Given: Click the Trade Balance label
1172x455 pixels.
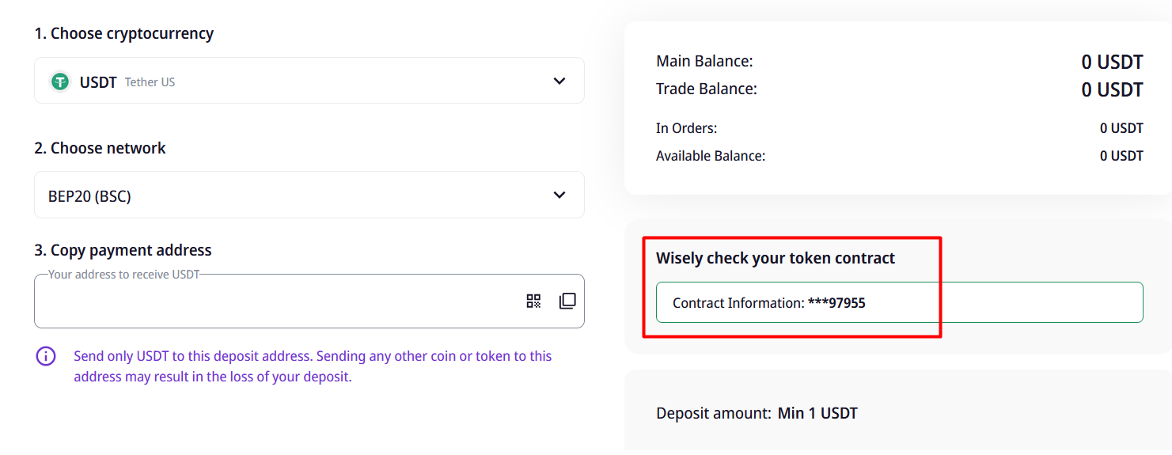Looking at the screenshot, I should coord(707,89).
